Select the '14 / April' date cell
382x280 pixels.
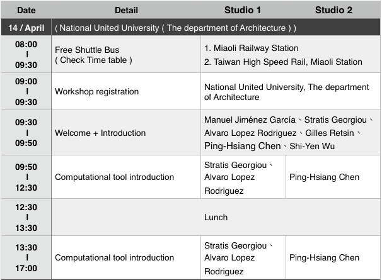pyautogui.click(x=26, y=28)
